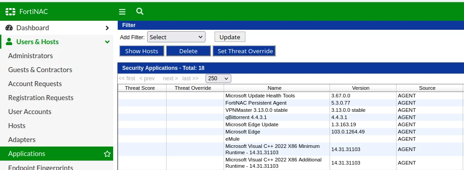Open Account Requests
This screenshot has width=464, height=170.
tap(35, 84)
